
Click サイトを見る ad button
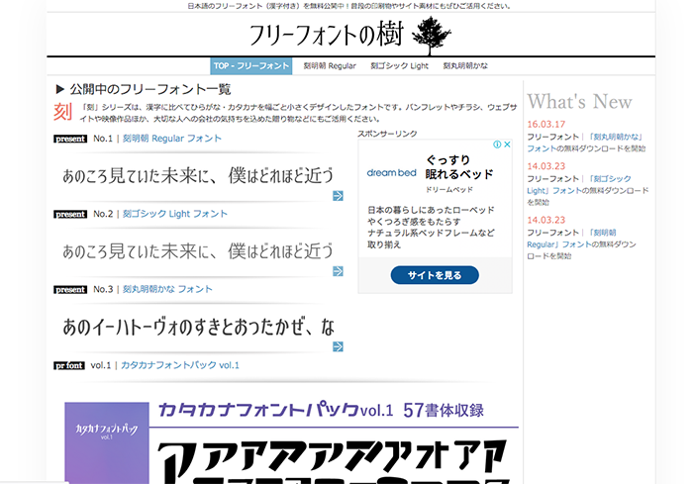point(435,275)
